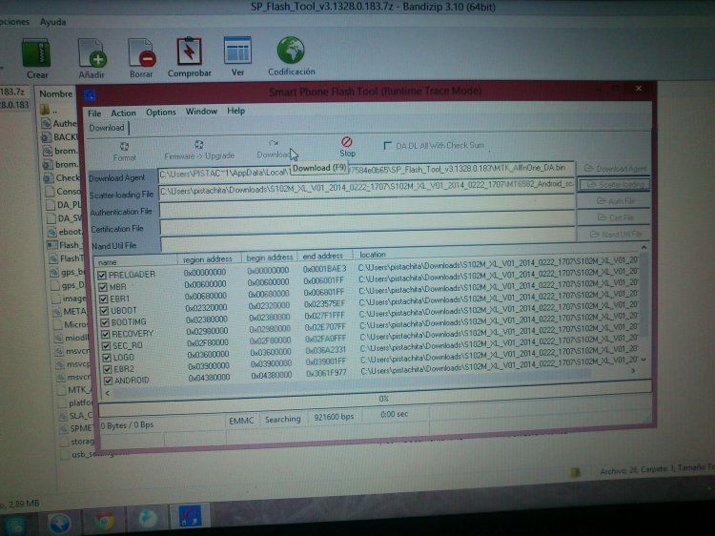Click the Scatter-loading File path field

[x=366, y=189]
